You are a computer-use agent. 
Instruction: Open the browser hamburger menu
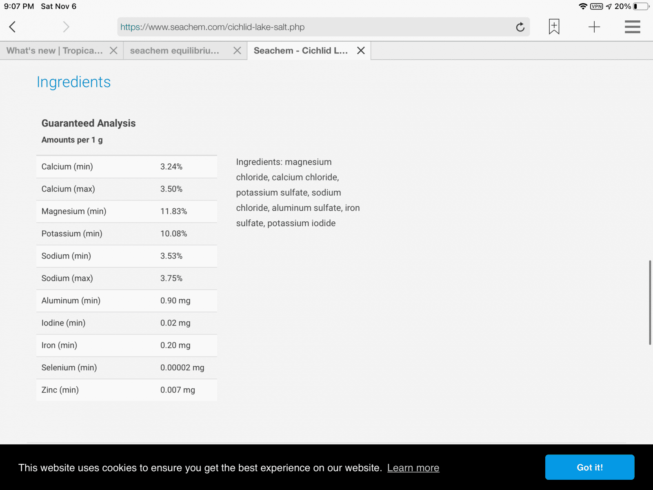[x=632, y=27]
